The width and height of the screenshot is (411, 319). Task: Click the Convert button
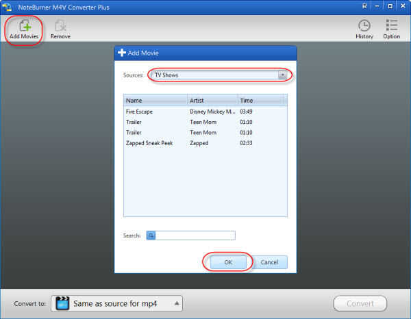[x=360, y=303]
